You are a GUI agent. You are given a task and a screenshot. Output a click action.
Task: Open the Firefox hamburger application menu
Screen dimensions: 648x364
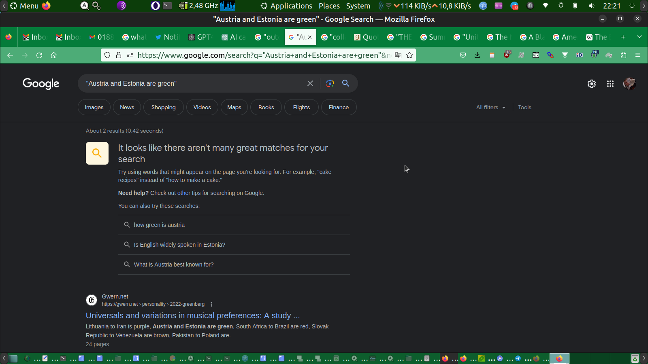(x=638, y=55)
